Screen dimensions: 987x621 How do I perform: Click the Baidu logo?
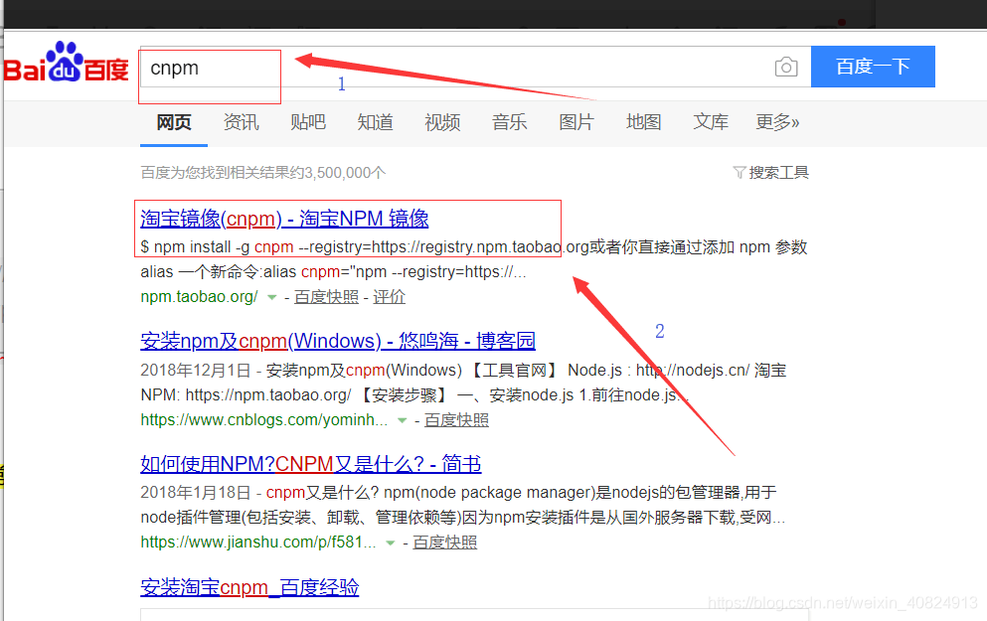click(x=66, y=63)
